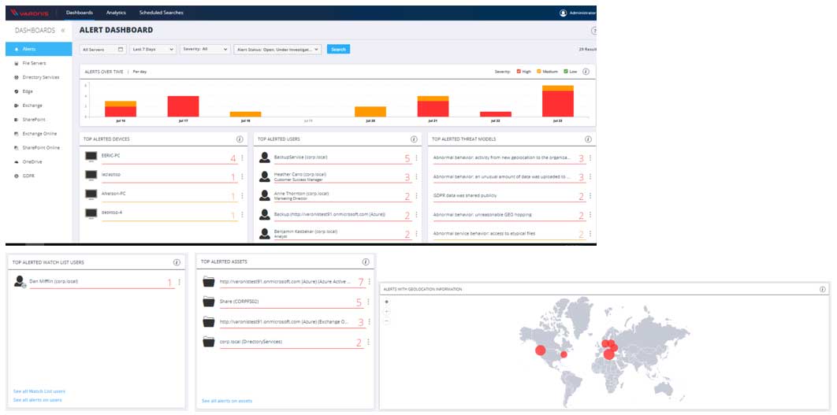837x415 pixels.
Task: Toggle the Low severity legend checkbox
Action: (566, 71)
